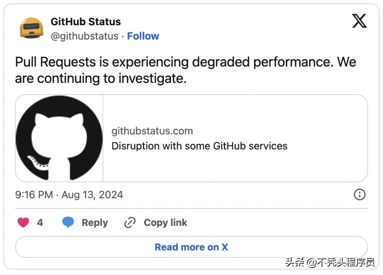Screen dimensions: 383x275
Task: Click the GitHub Octocat logo
Action: 59,138
